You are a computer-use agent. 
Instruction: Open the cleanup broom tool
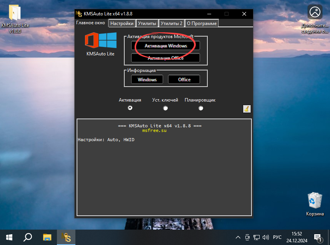tap(247, 109)
